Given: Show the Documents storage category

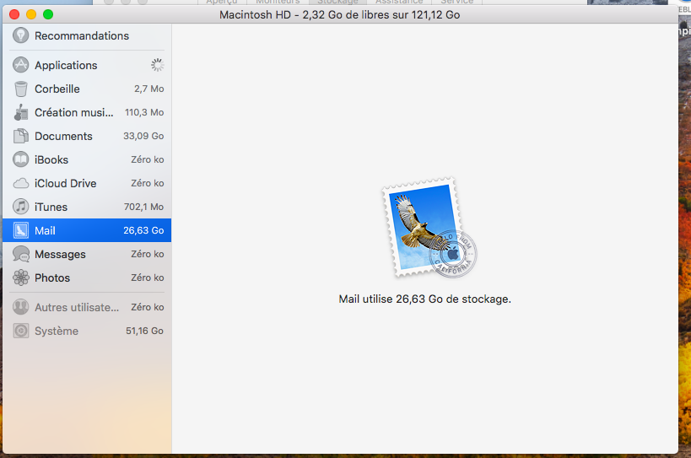Looking at the screenshot, I should (87, 136).
